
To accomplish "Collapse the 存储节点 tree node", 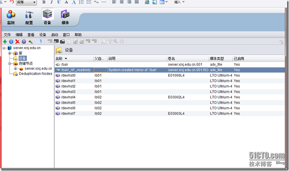I will (9, 64).
